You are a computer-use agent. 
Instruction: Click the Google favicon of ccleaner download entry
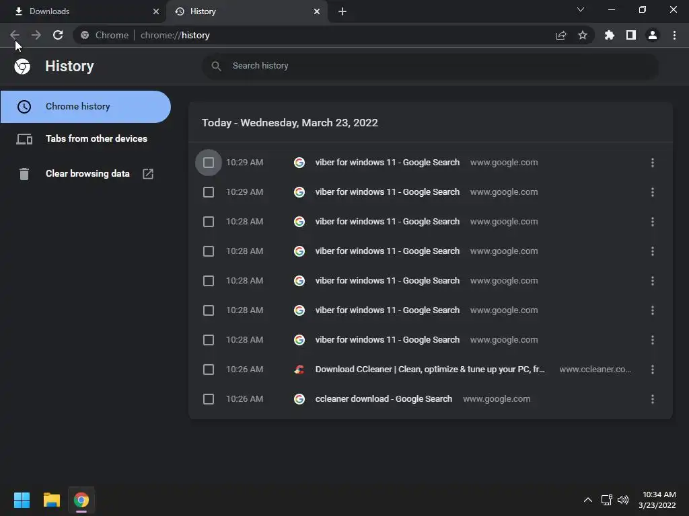pyautogui.click(x=299, y=399)
